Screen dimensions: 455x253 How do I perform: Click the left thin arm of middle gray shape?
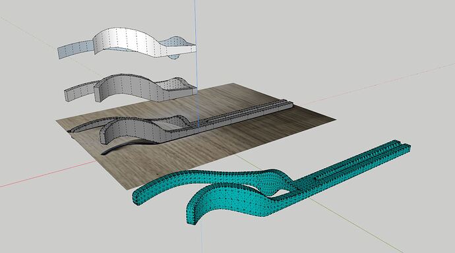pyautogui.click(x=80, y=92)
